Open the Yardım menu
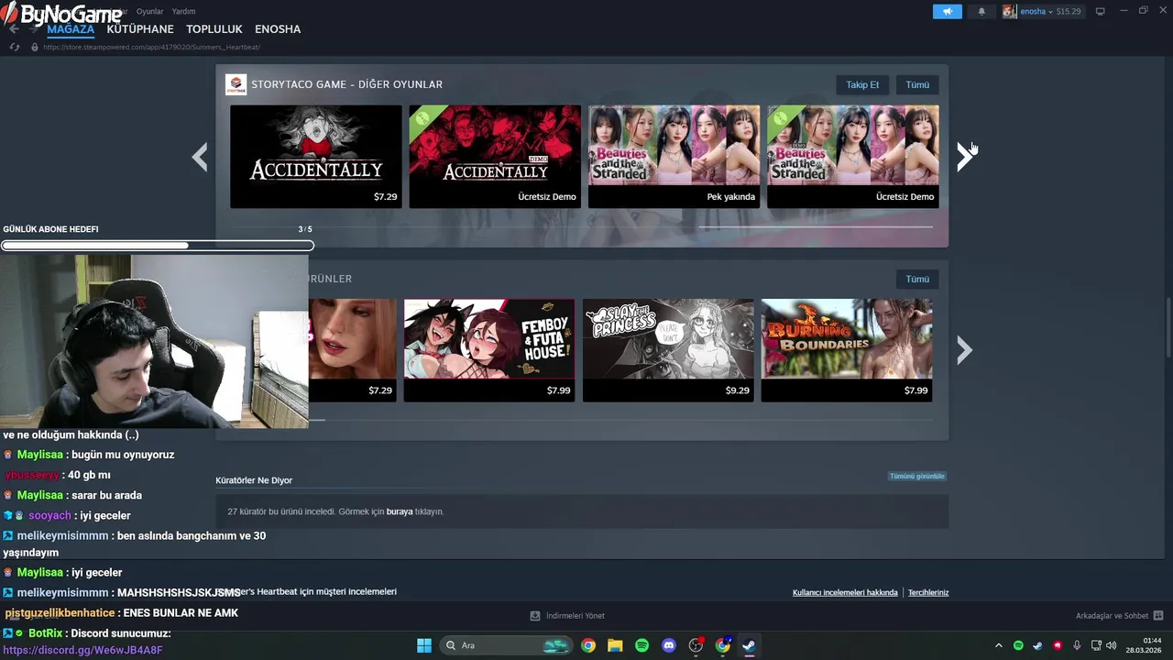1173x660 pixels. tap(183, 11)
